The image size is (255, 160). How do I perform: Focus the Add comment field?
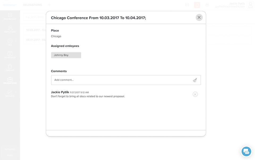point(126,80)
